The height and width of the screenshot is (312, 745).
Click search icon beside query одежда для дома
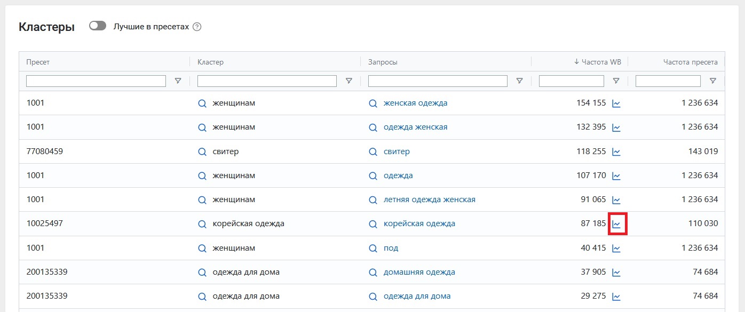(x=373, y=297)
